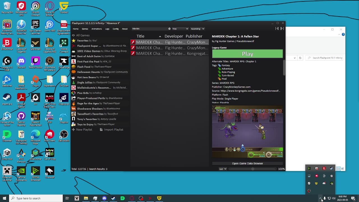Open the Task View button on taskbar
359x202 pixels.
pyautogui.click(x=67, y=198)
